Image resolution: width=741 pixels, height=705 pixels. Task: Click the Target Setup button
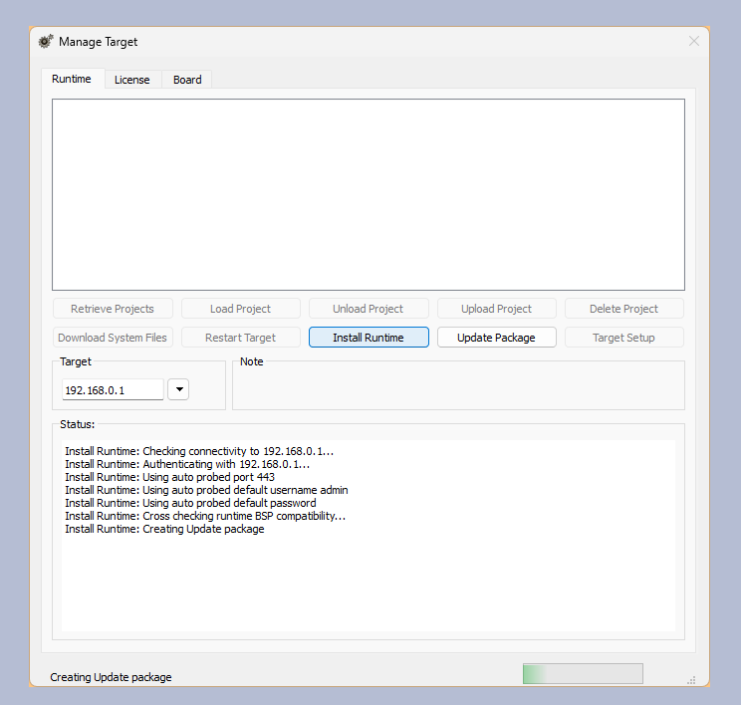[x=623, y=338]
